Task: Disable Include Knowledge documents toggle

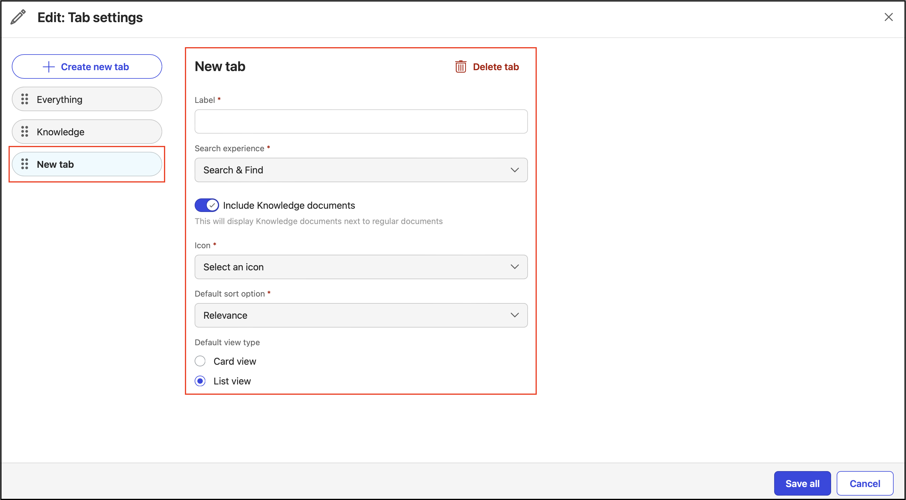Action: tap(207, 205)
